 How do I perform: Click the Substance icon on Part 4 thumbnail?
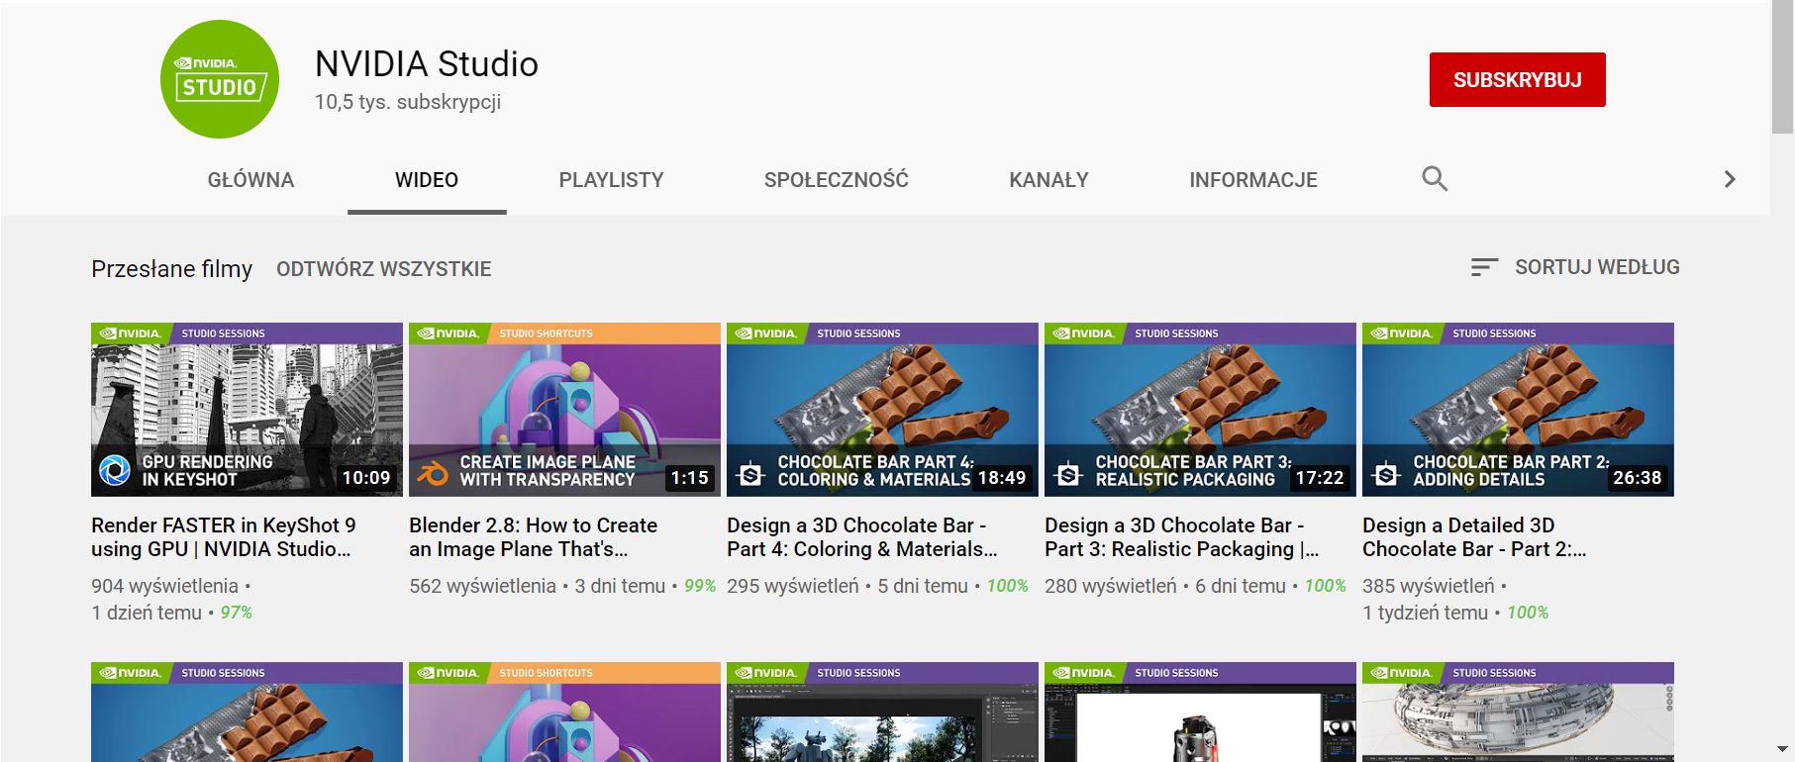point(750,474)
